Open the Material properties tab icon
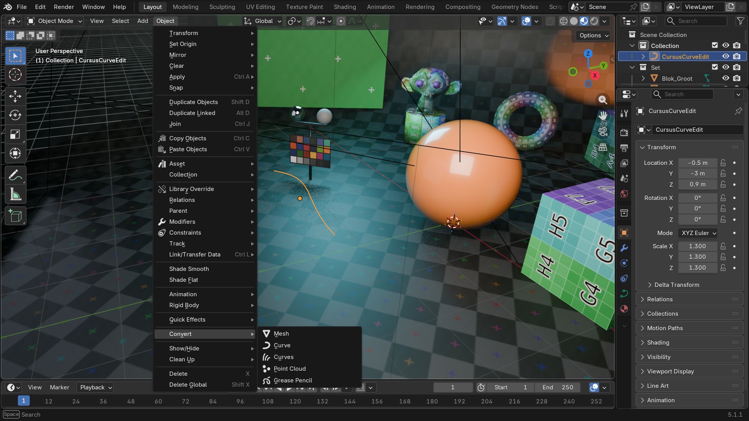The height and width of the screenshot is (421, 749). [x=624, y=309]
